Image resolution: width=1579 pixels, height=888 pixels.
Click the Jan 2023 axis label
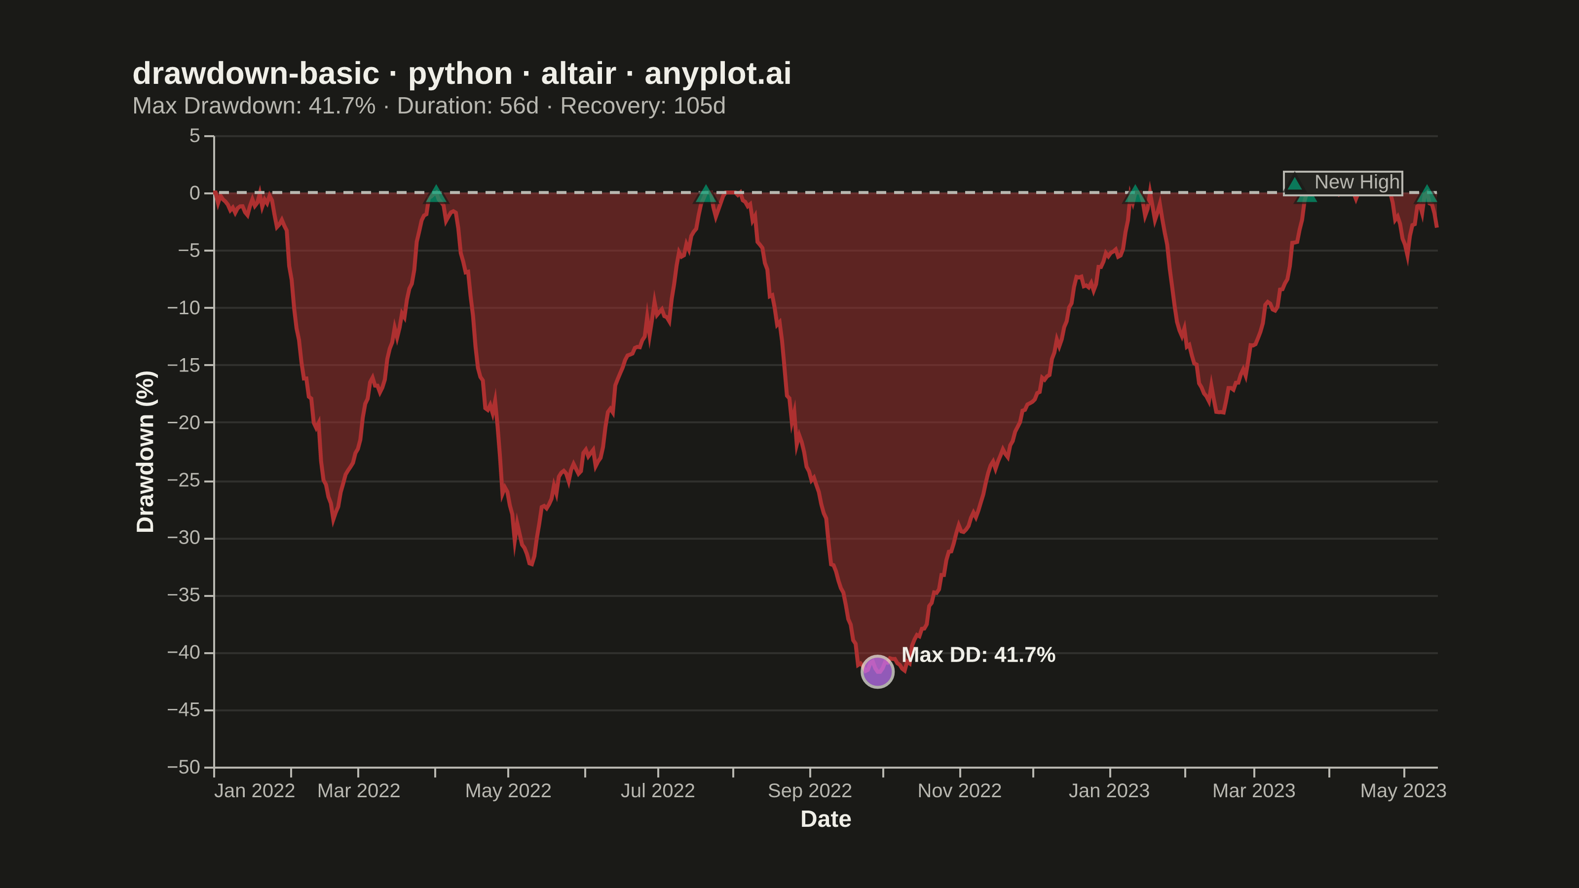1109,790
